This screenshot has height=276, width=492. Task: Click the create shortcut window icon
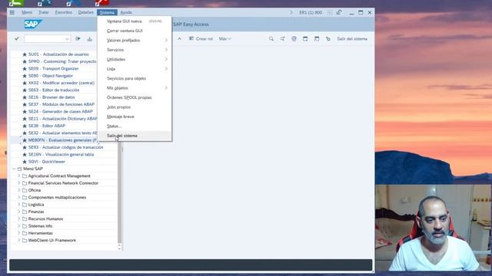coord(317,39)
